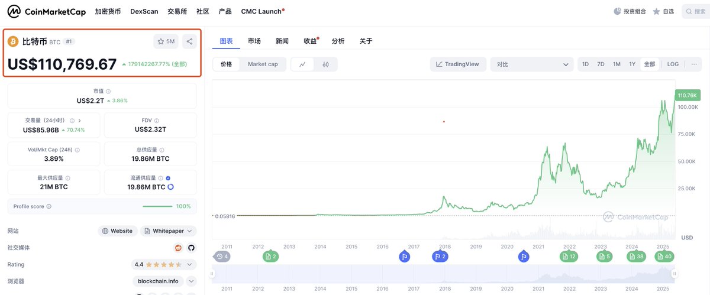
Task: Show info for 市值 market cap
Action: [x=108, y=91]
